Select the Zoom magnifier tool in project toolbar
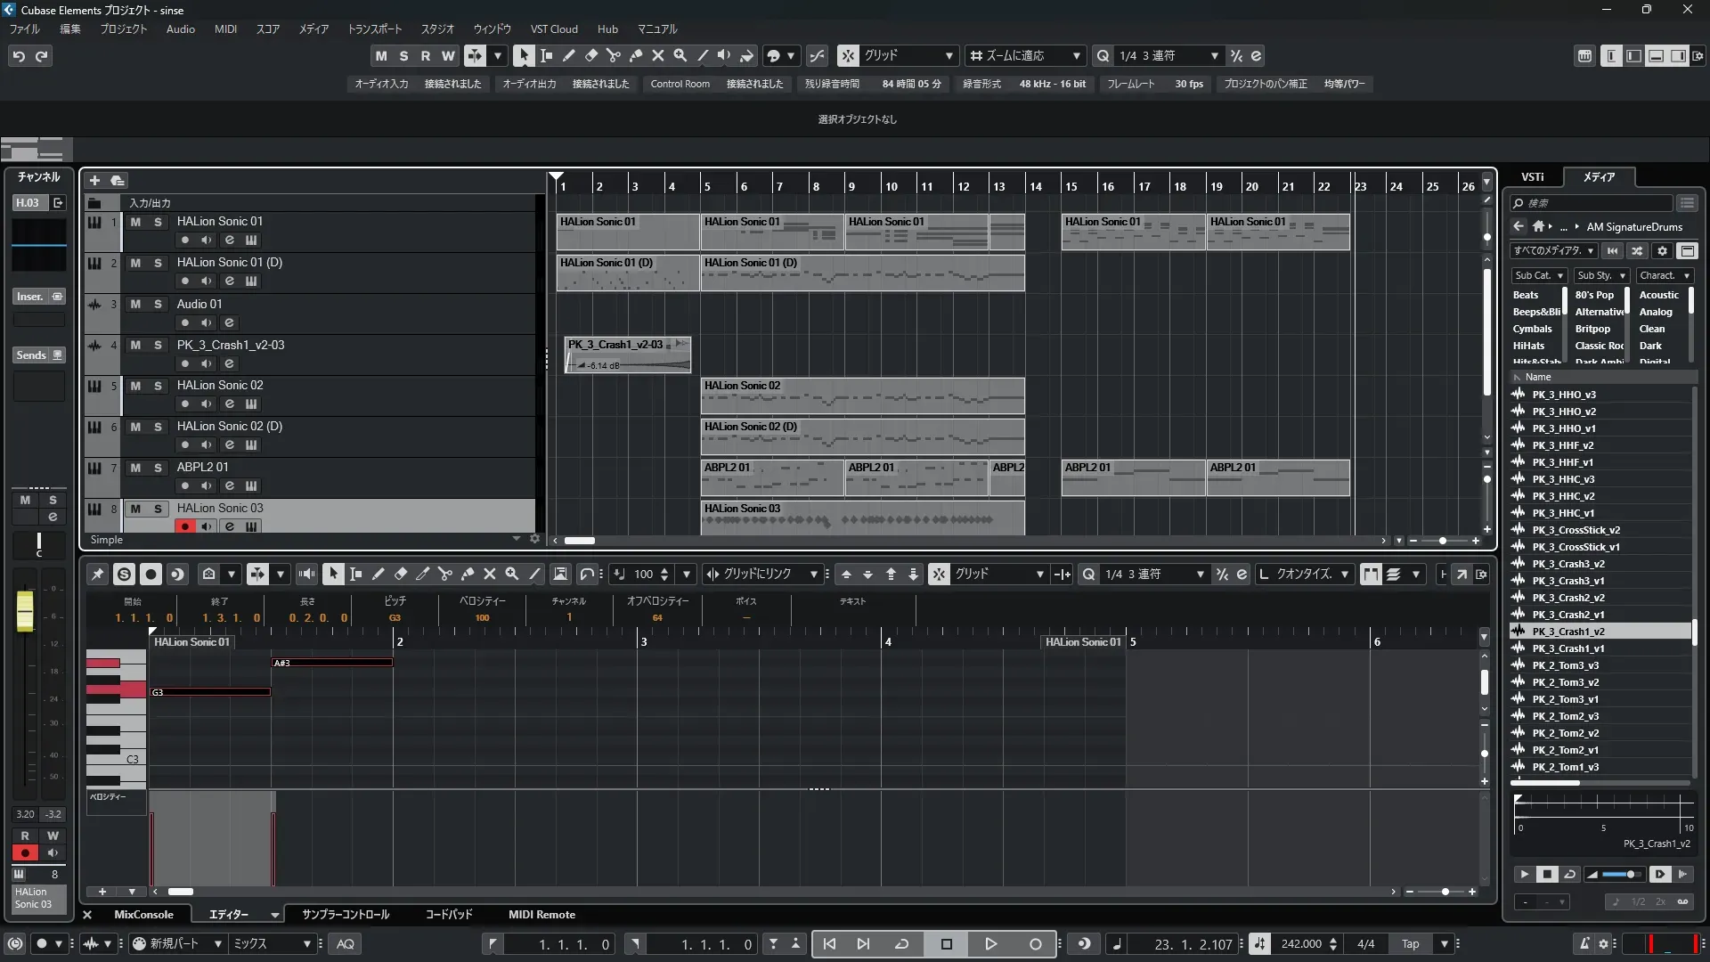Viewport: 1710px width, 962px height. [680, 55]
